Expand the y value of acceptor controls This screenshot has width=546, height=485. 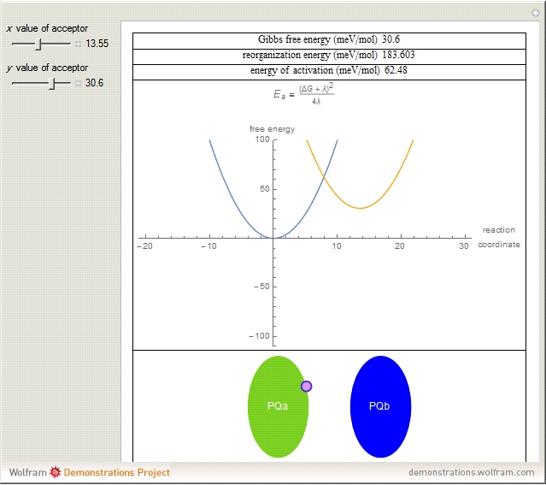pyautogui.click(x=78, y=83)
